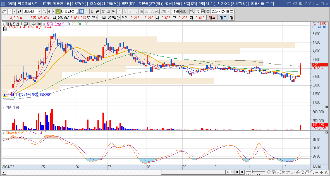Click the candlestick chart type icon
Screen dimensions: 330x176
click(192, 11)
